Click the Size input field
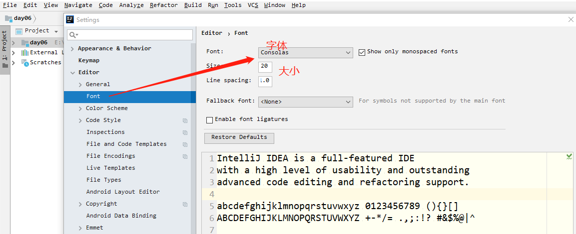Screen dimensions: 576x234 tap(265, 67)
